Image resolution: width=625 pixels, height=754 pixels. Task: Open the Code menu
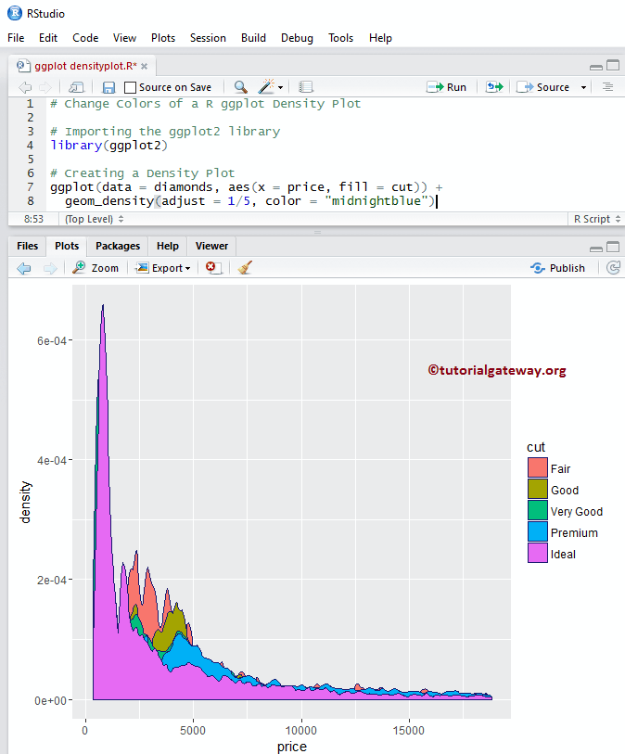point(85,38)
